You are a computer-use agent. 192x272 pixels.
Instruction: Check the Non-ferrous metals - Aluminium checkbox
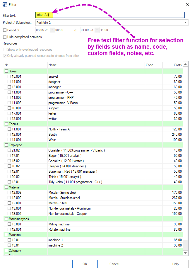pos(9,208)
